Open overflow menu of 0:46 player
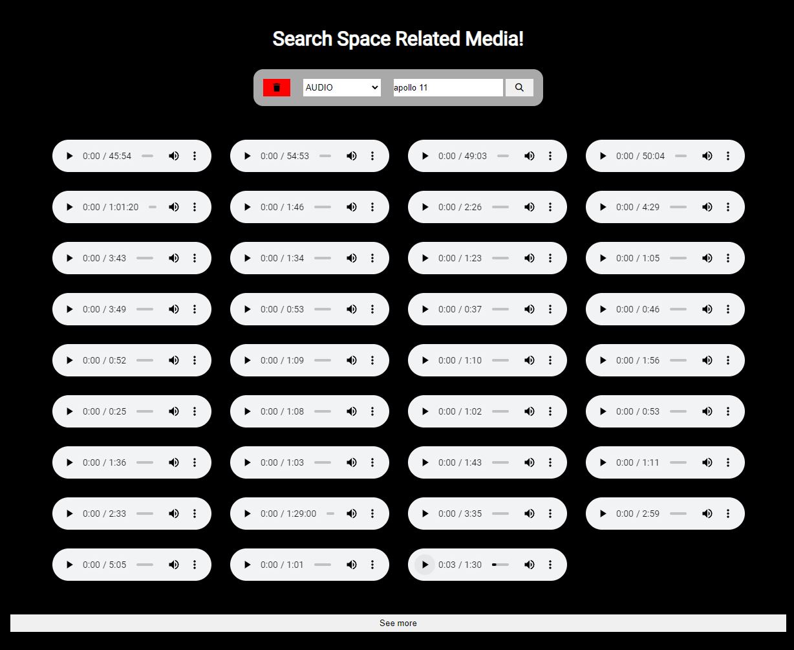794x650 pixels. click(x=728, y=309)
